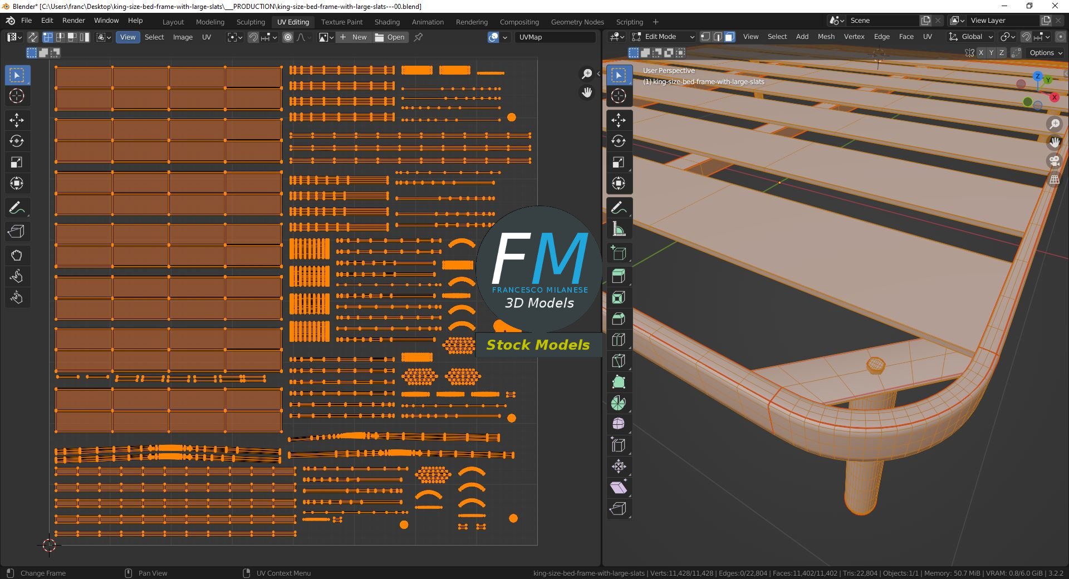Select the Extrude Region tool in the 3D viewport

619,277
